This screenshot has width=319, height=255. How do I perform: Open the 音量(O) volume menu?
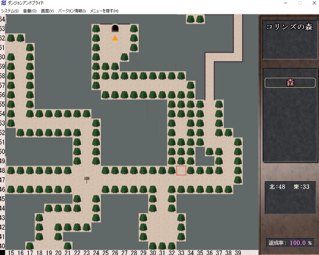30,11
